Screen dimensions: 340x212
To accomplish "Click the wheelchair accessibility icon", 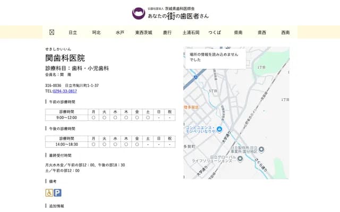I will (49, 193).
